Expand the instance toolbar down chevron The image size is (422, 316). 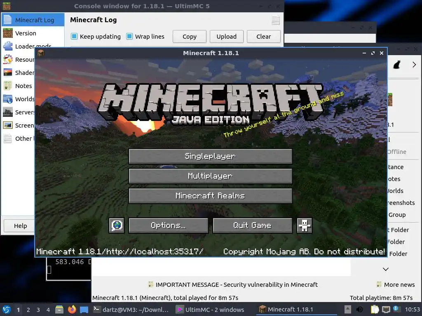point(386,269)
